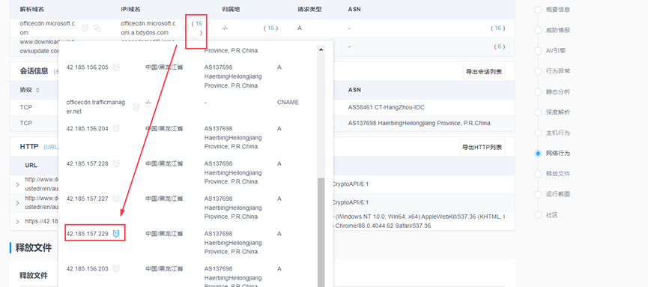Click shield icon next to 42.185.157.229
The width and height of the screenshot is (648, 287).
coord(116,234)
